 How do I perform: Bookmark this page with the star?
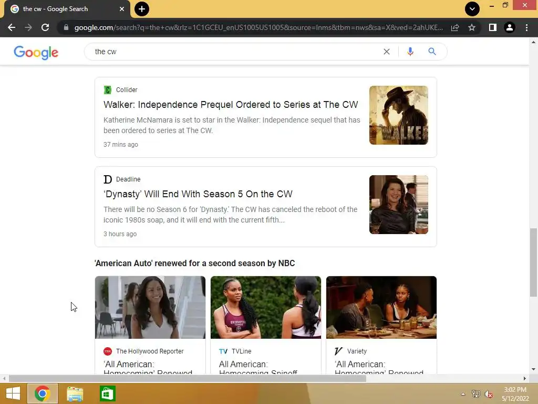click(x=472, y=27)
